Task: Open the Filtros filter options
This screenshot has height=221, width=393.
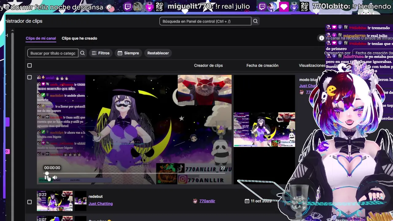Action: pyautogui.click(x=101, y=53)
